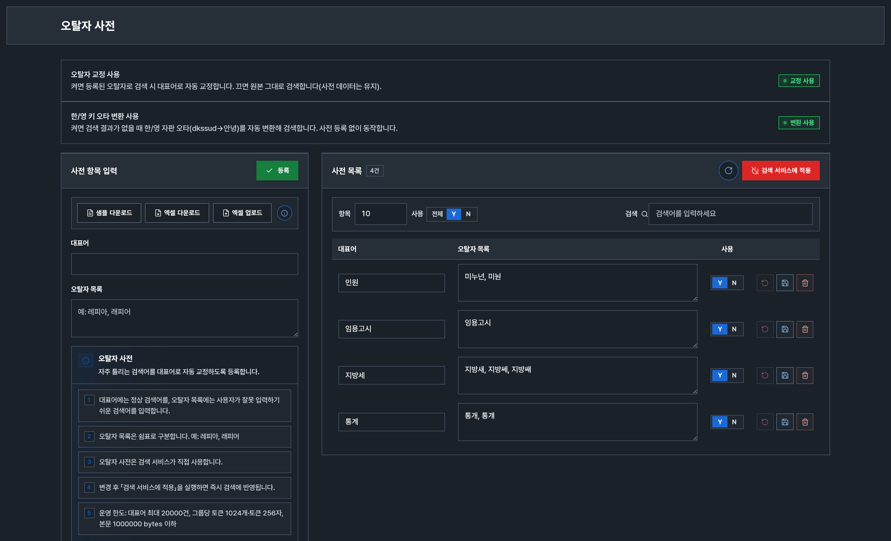
Task: Edit the 임용고시 representative word field
Action: [x=391, y=329]
